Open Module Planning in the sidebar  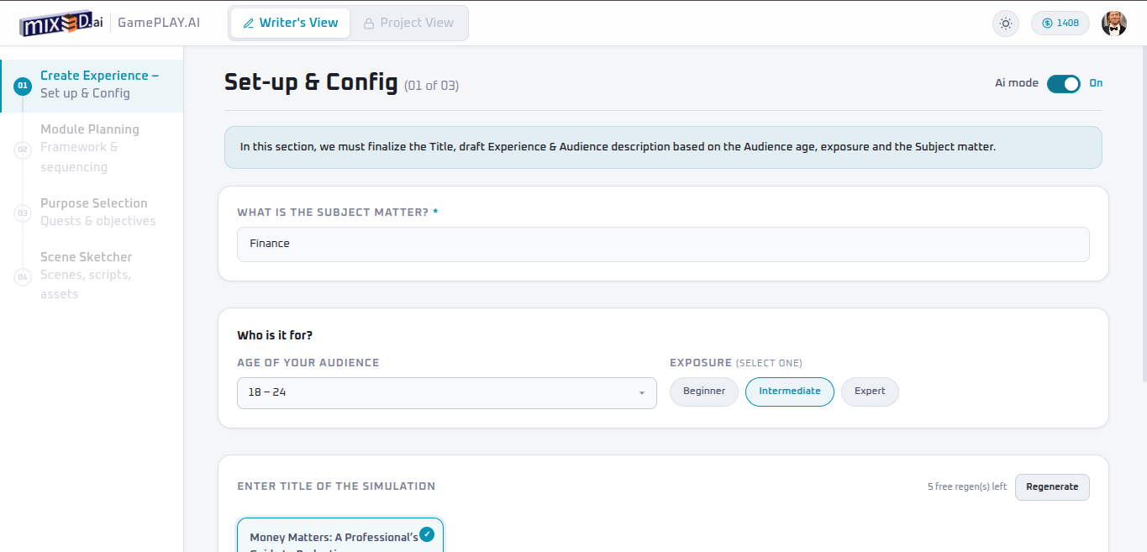[90, 129]
